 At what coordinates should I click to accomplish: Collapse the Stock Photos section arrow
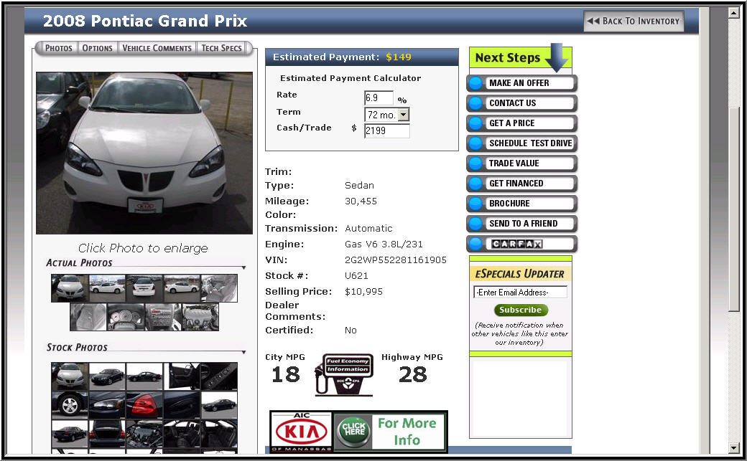(x=243, y=353)
